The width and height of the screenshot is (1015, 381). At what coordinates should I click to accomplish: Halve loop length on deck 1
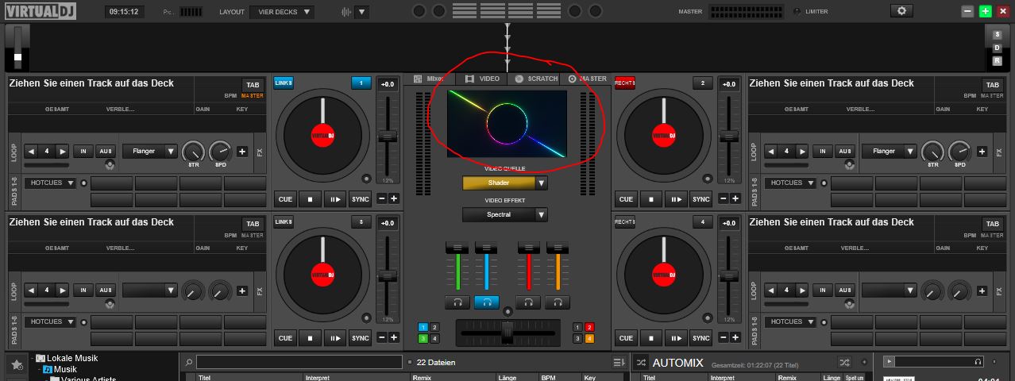tap(31, 151)
